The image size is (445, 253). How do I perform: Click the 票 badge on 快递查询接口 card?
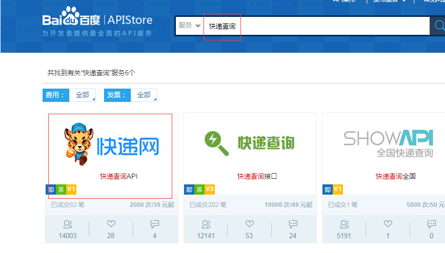point(199,189)
